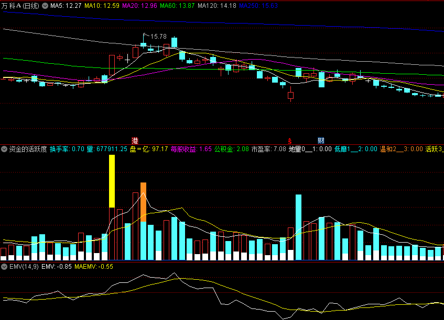The image size is (444, 320).
Task: Click the MA60: 13.87 label
Action: [177, 6]
